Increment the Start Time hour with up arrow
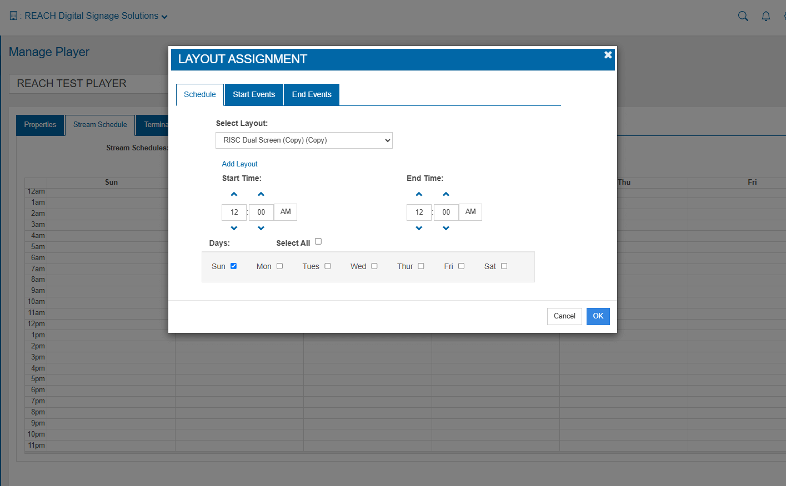Viewport: 786px width, 486px height. click(x=234, y=194)
